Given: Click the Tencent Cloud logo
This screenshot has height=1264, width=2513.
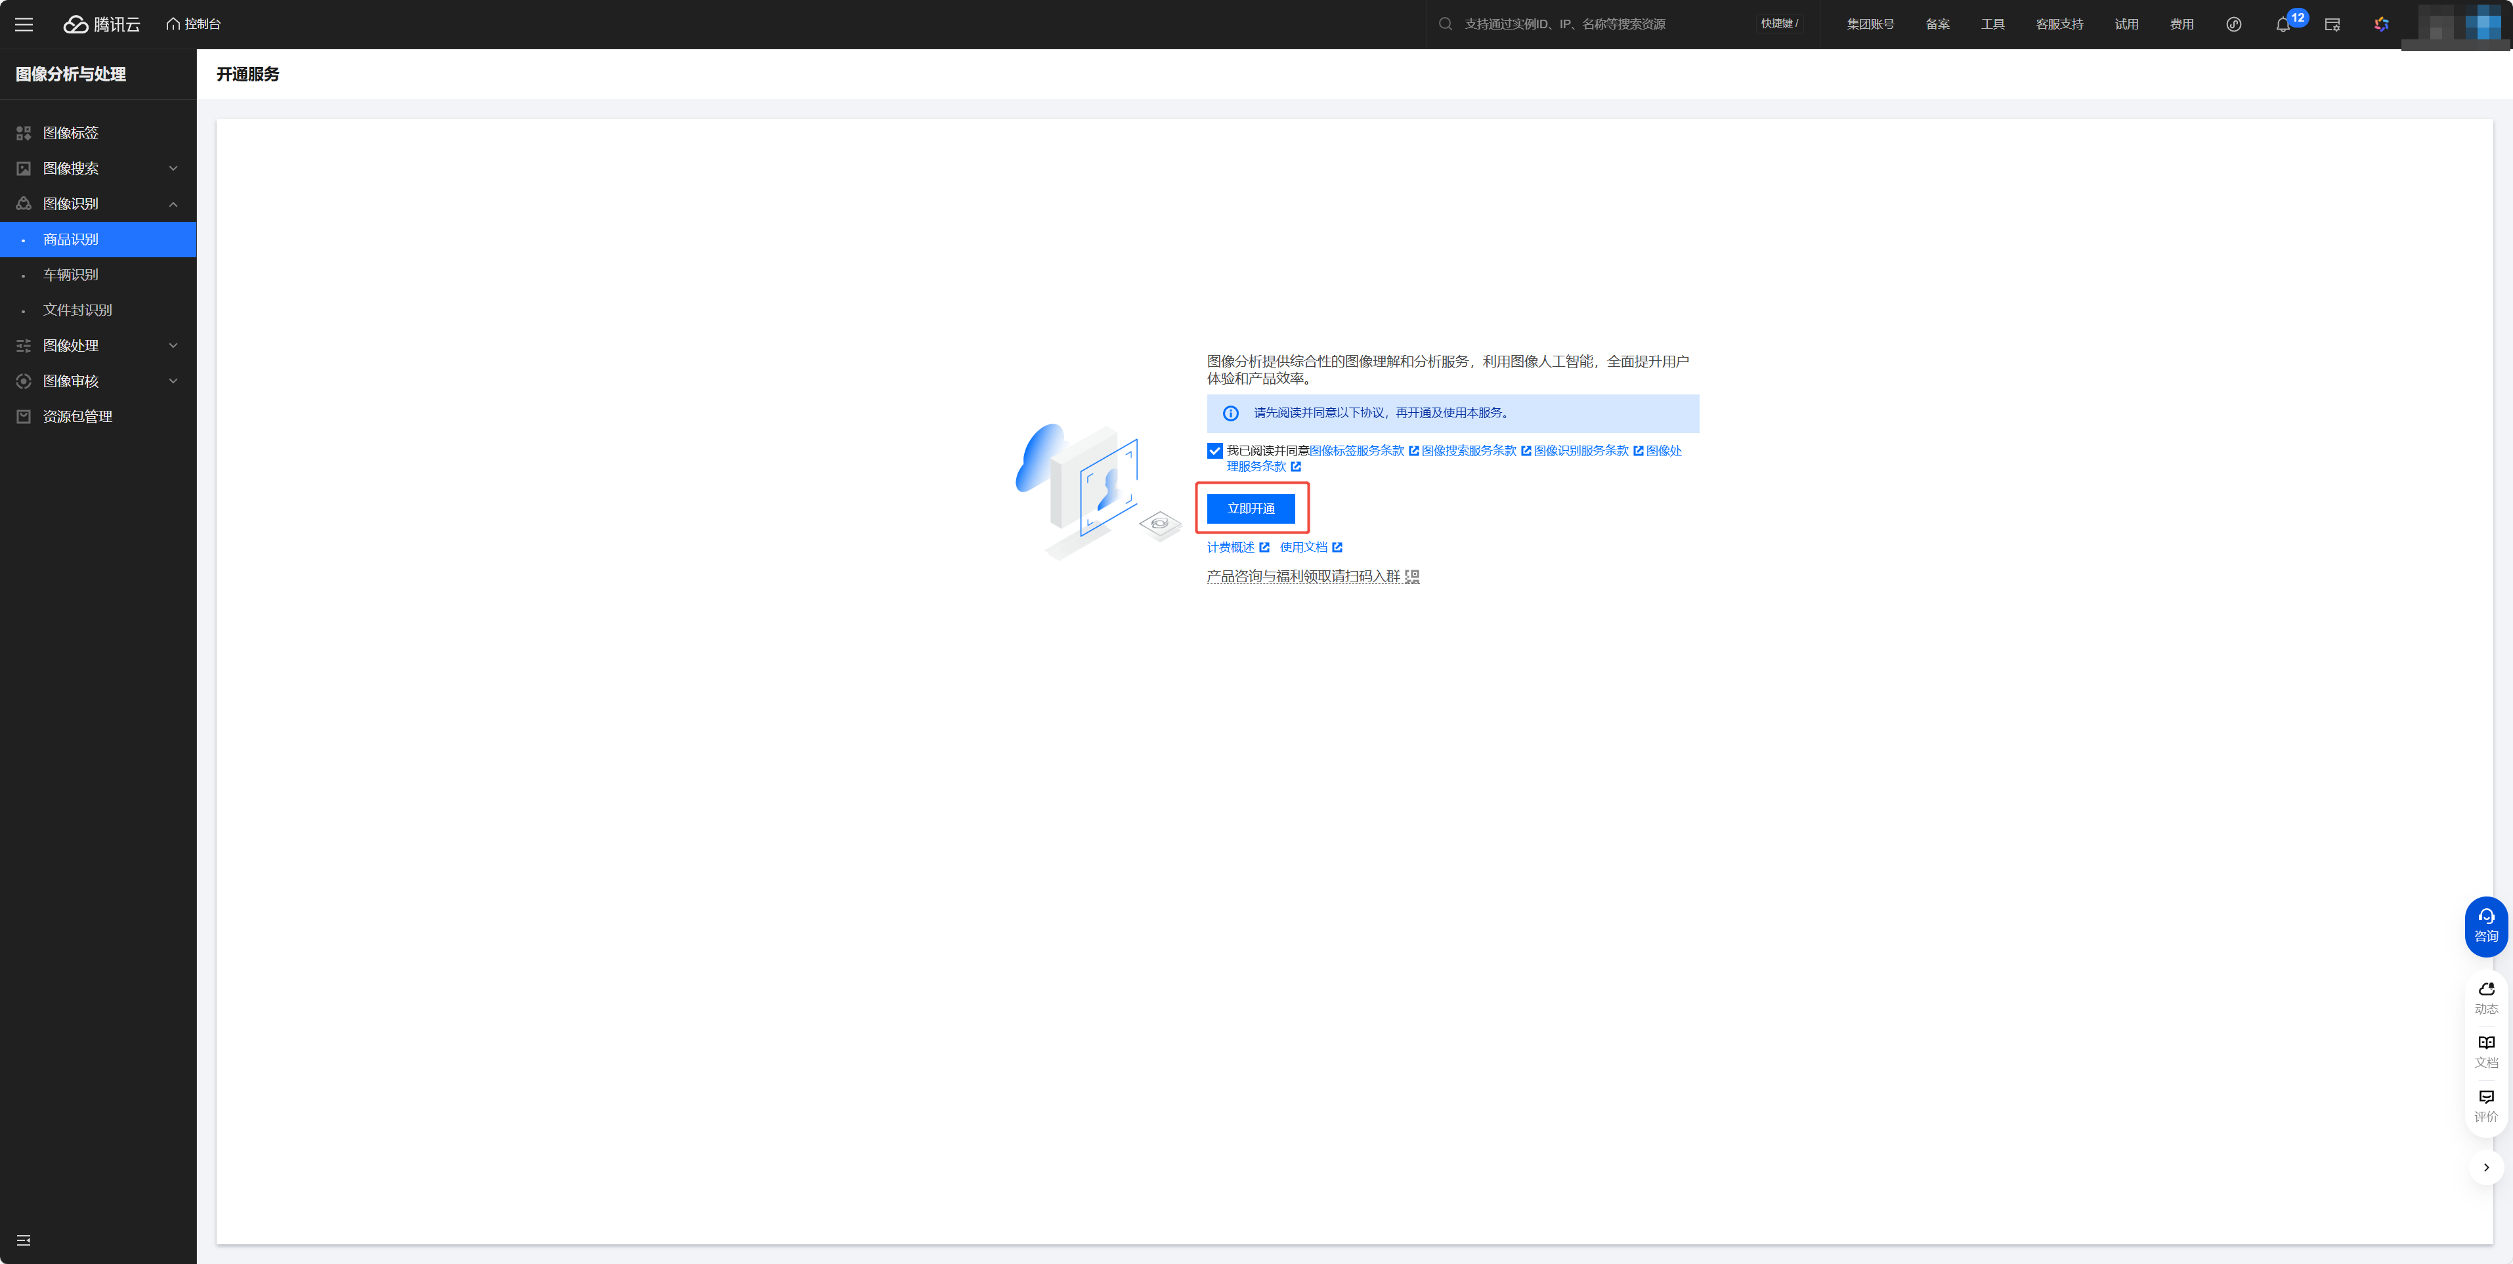Looking at the screenshot, I should 102,24.
